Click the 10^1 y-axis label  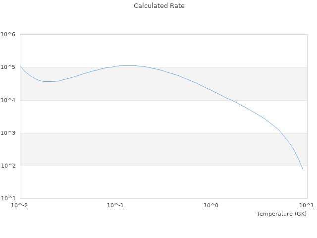(x=8, y=198)
